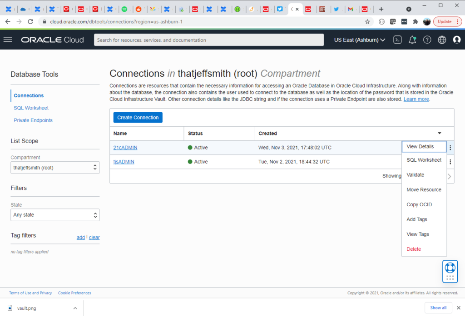Click the browser forward arrow

click(19, 22)
